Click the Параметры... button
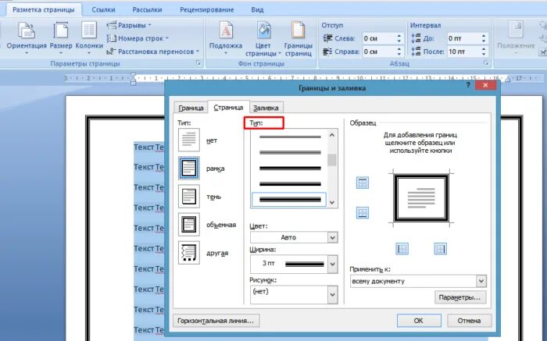Screen dimensions: 547x341 [x=460, y=297]
